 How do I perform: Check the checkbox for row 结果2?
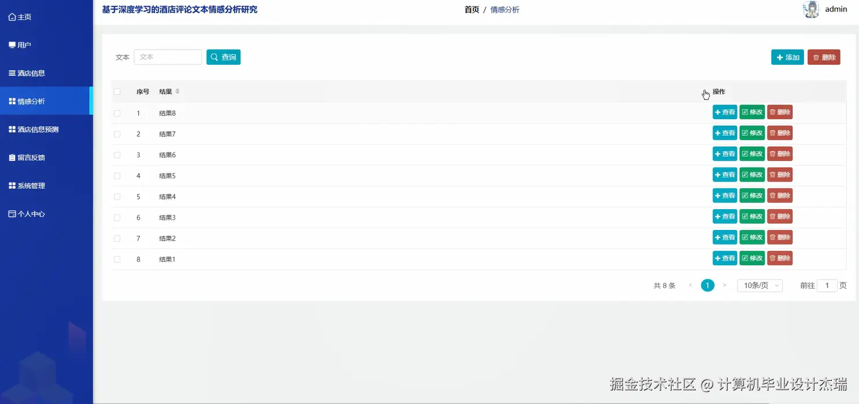click(x=117, y=238)
